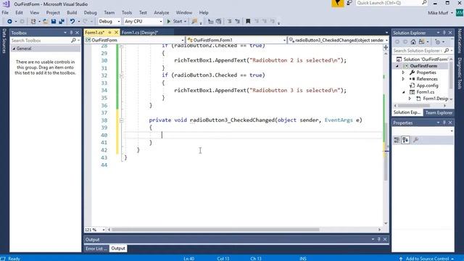Click line number 38 in the editor
464x261 pixels.
(104, 120)
